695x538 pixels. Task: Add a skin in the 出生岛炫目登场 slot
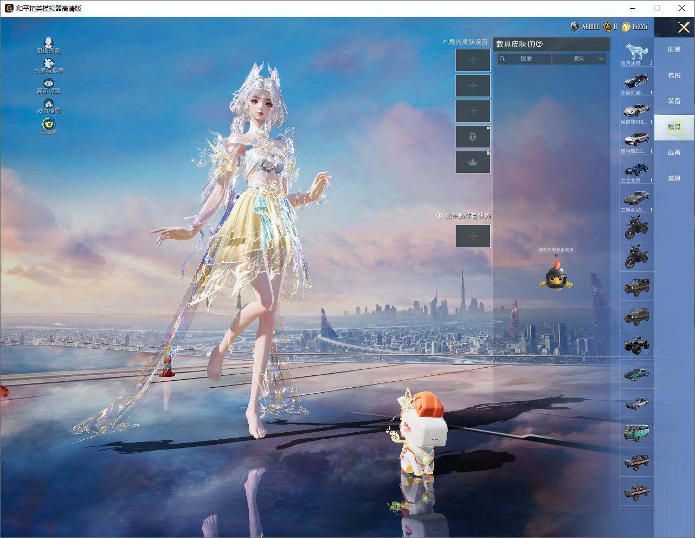[473, 236]
